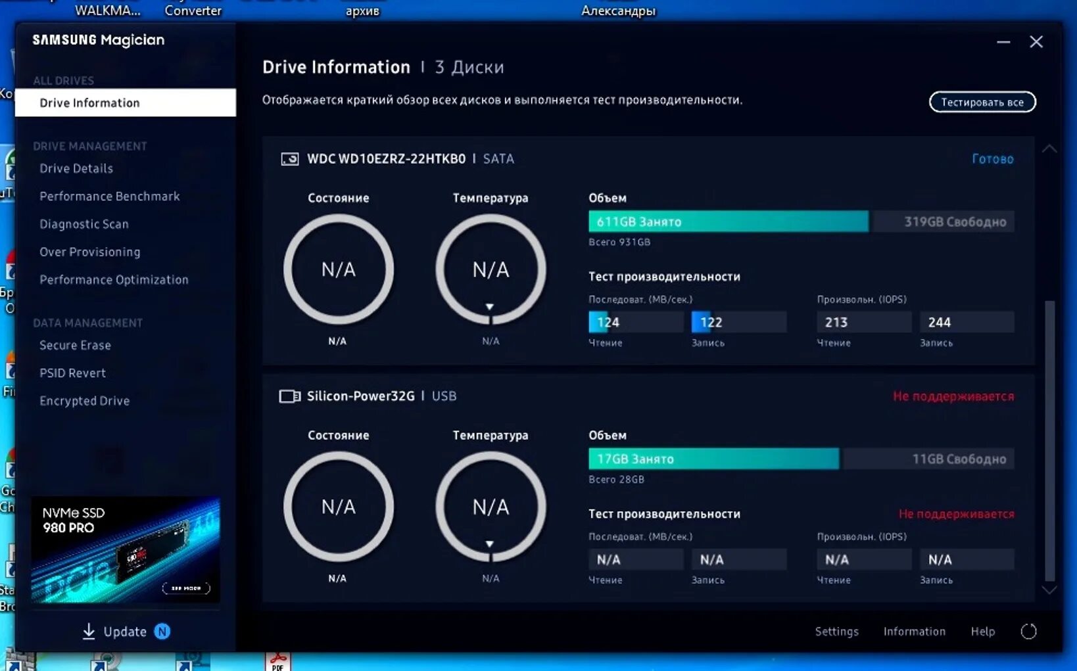Open the PDF desktop icon behind Magician

click(x=278, y=662)
